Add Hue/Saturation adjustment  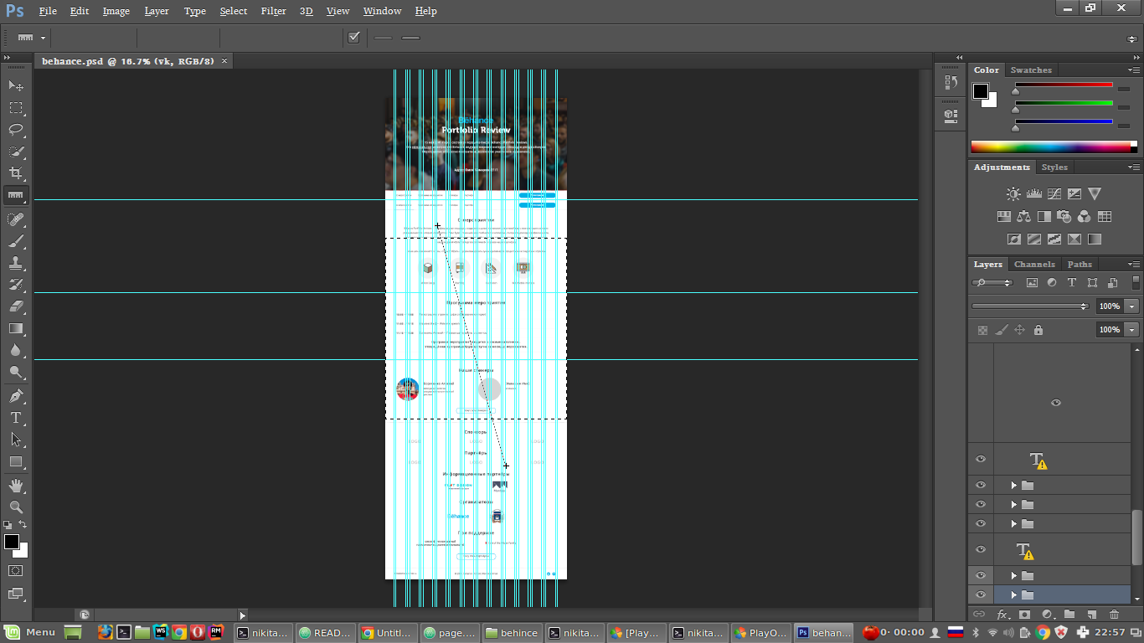1004,216
